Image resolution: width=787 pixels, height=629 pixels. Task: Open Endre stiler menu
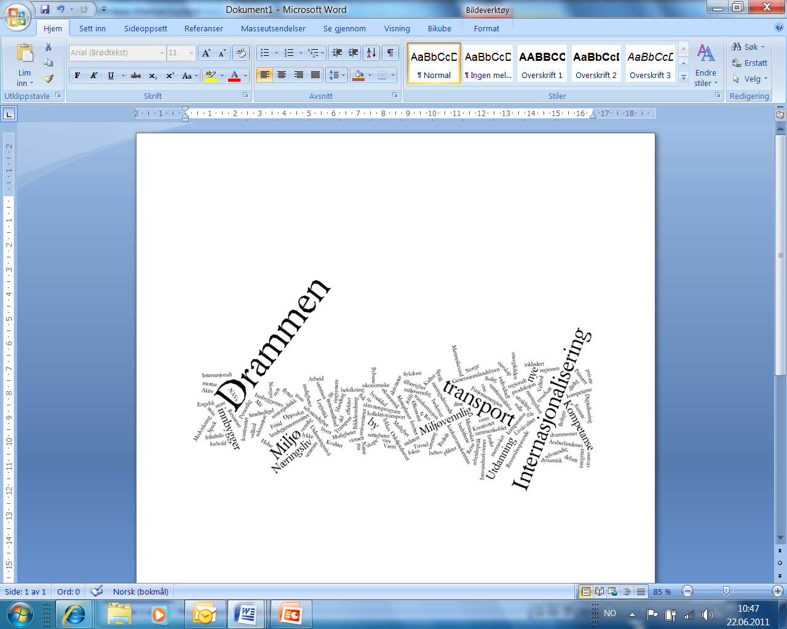(706, 65)
